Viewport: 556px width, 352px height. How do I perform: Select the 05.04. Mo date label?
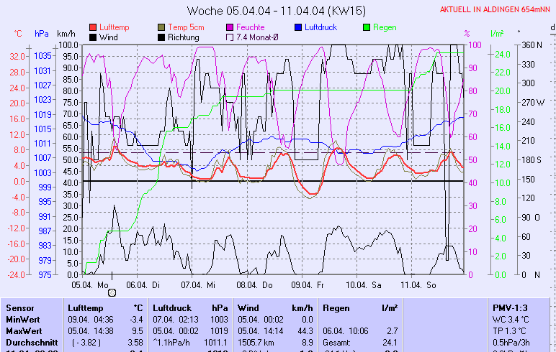92,284
